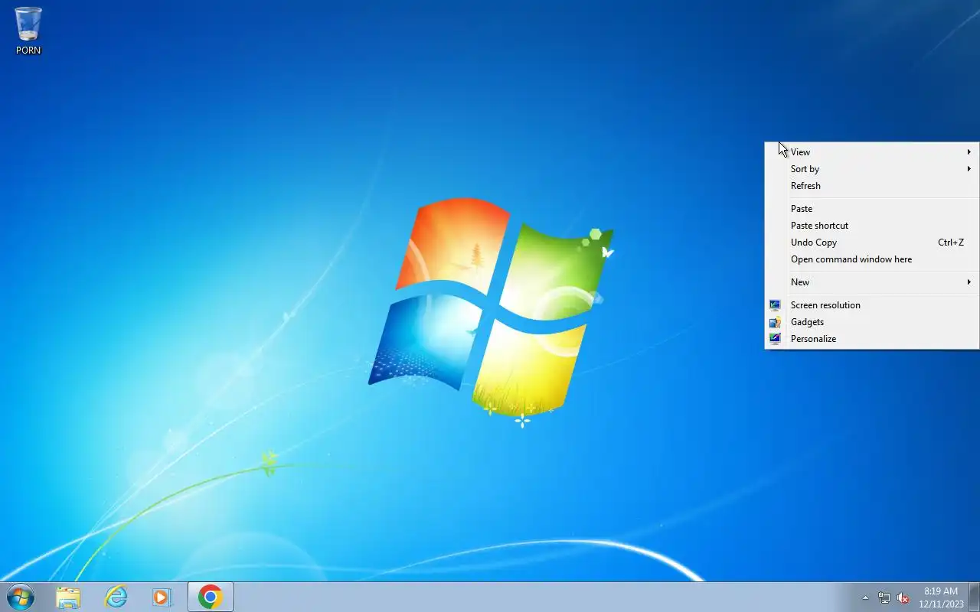Screen dimensions: 980x612
Task: Expand the View submenu
Action: click(x=872, y=152)
